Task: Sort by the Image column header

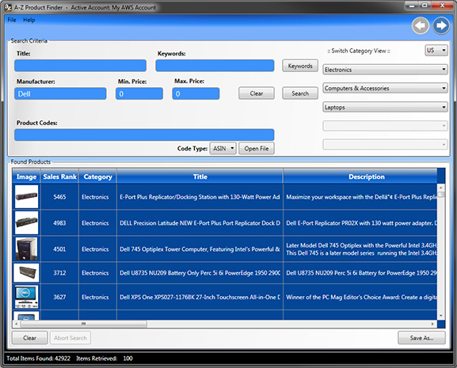Action: (x=26, y=176)
